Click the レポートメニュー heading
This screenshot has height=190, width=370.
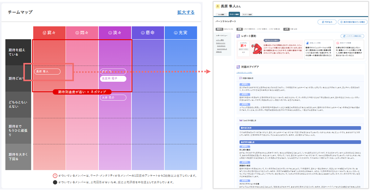221,36
